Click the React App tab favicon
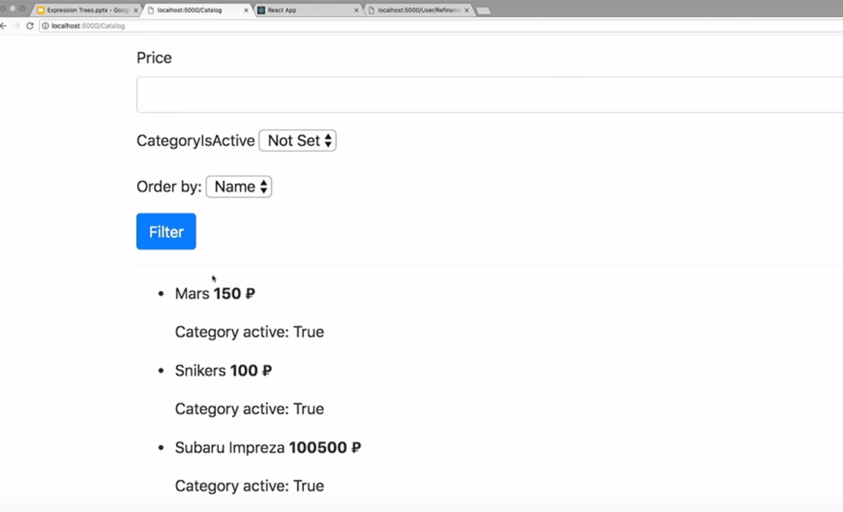 (261, 10)
